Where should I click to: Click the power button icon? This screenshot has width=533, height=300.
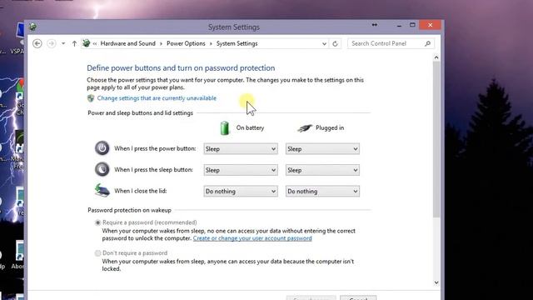pyautogui.click(x=102, y=148)
